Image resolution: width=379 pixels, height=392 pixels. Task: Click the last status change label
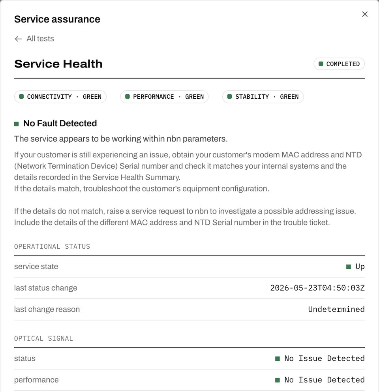point(46,288)
